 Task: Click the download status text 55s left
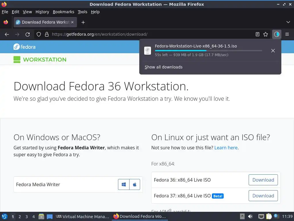[192, 55]
